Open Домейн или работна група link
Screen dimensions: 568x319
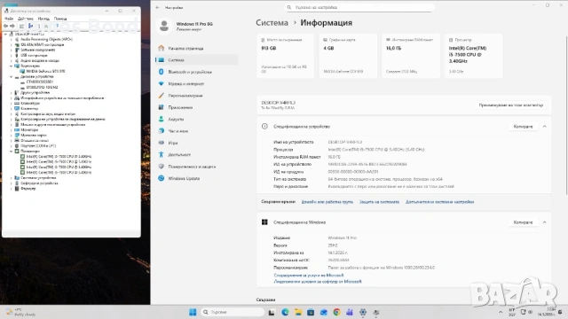[x=327, y=202]
